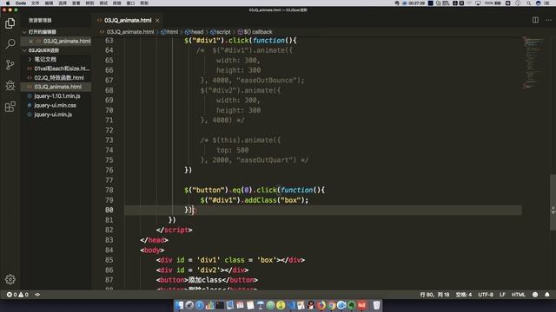The height and width of the screenshot is (312, 556).
Task: Open the Extensions view in activity bar
Action: 10,106
